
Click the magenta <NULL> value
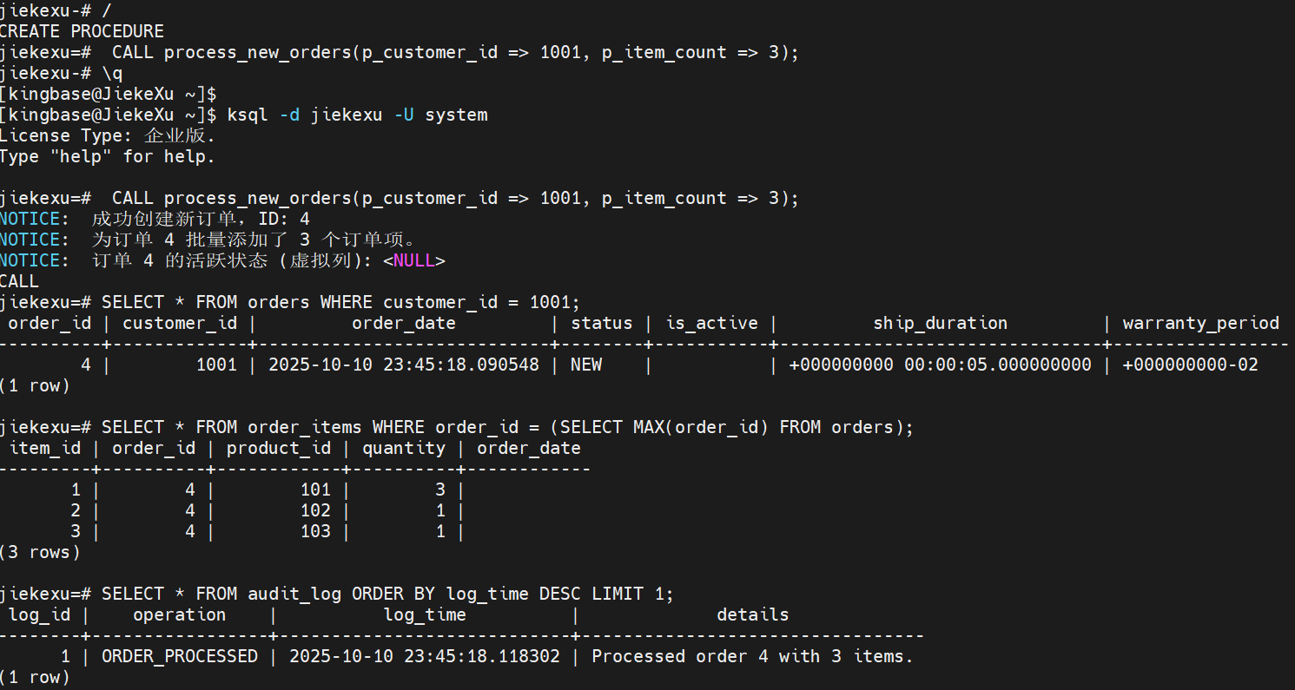click(415, 260)
